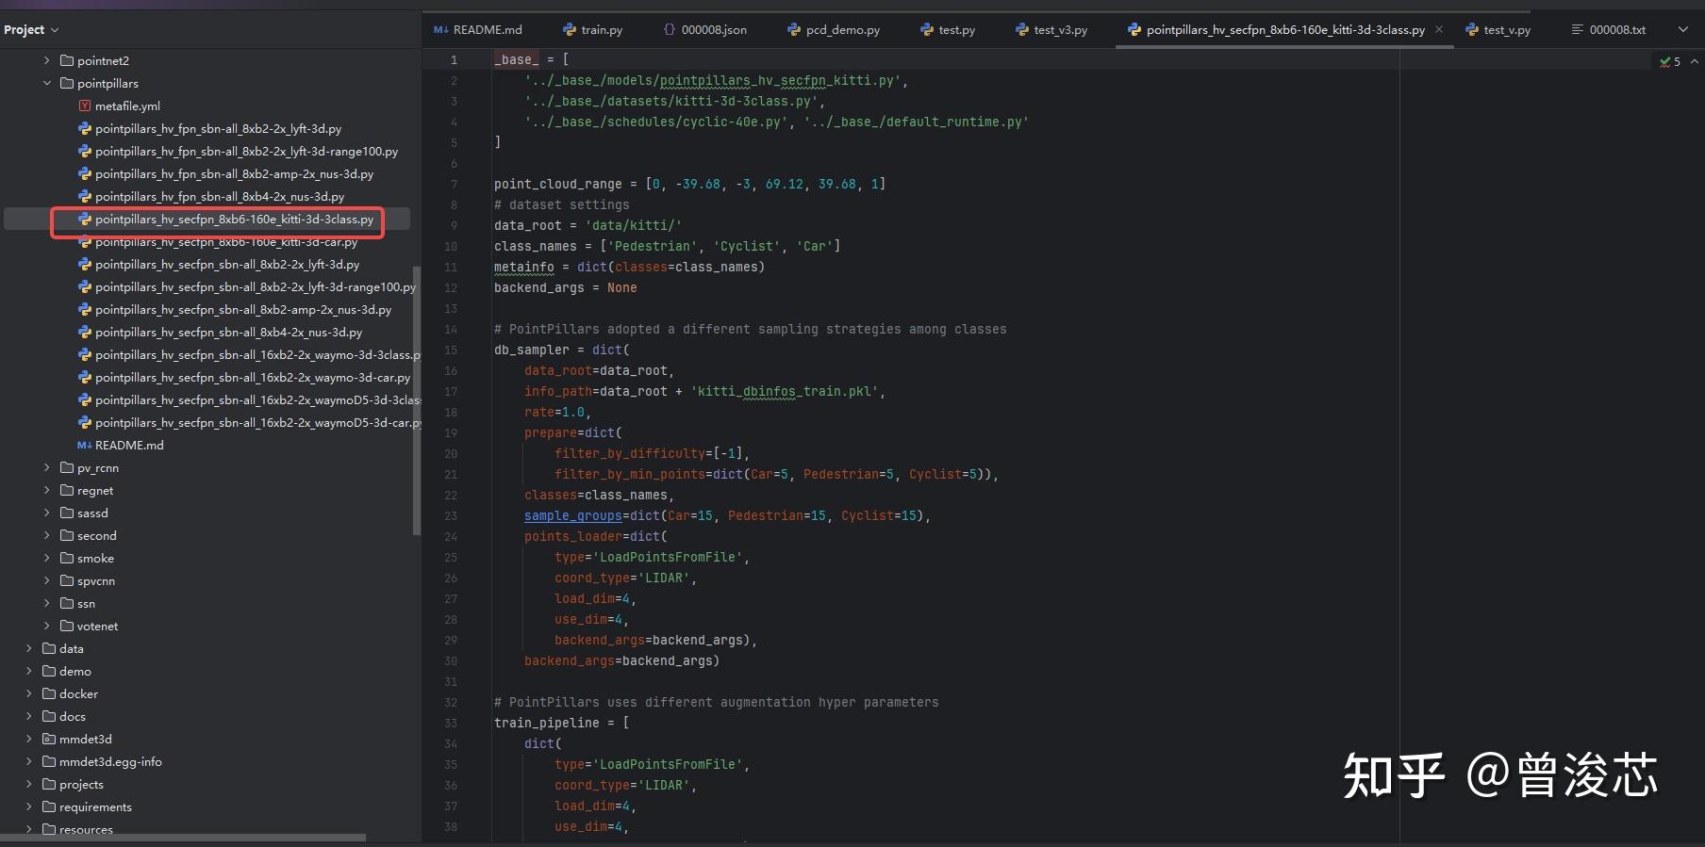The image size is (1705, 847).
Task: Click the project panel horizontal scrollbar
Action: pos(183,838)
